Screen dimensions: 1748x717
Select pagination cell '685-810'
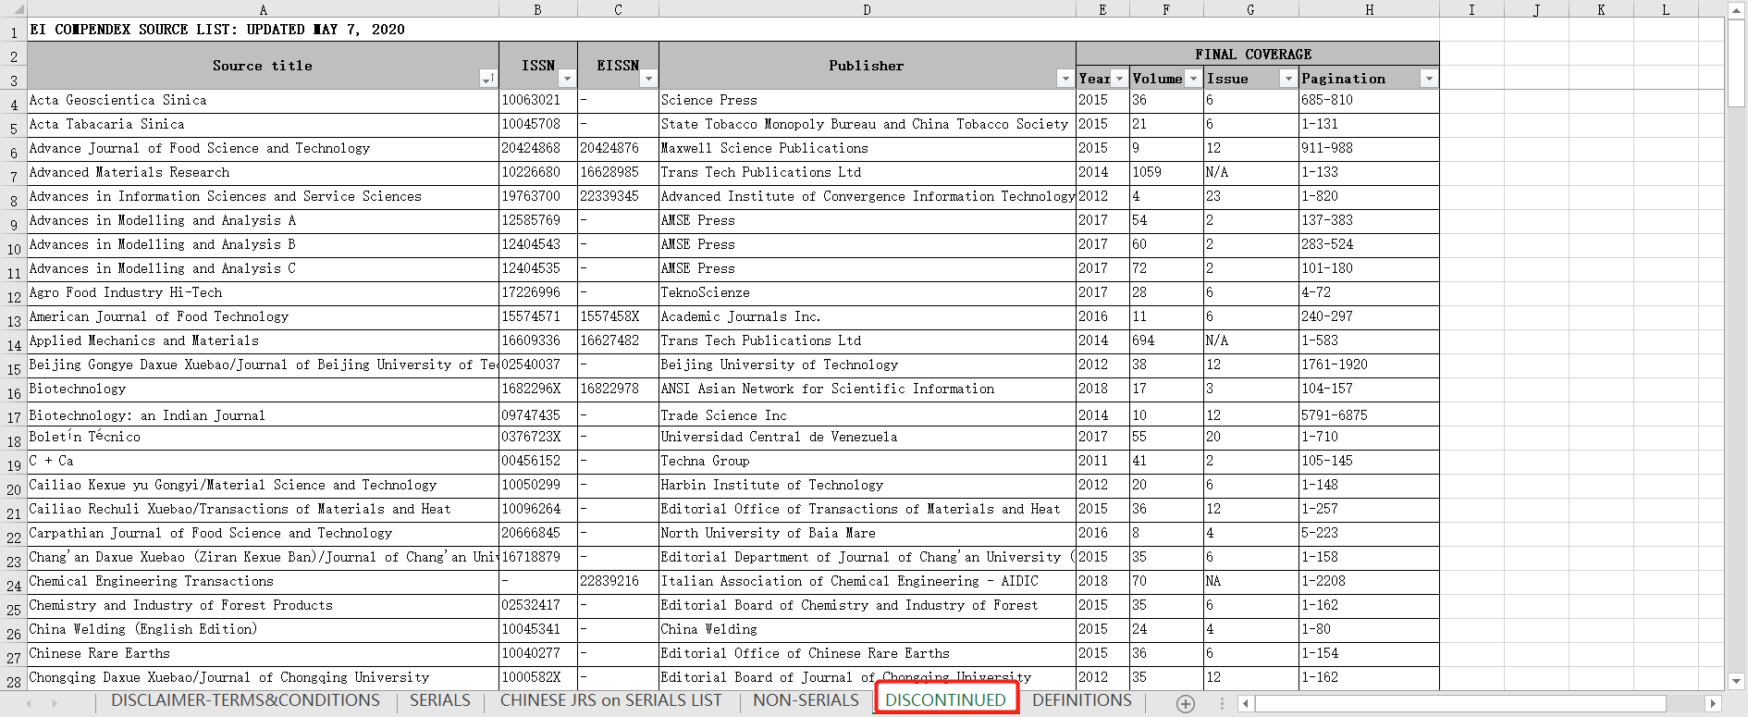click(x=1369, y=100)
